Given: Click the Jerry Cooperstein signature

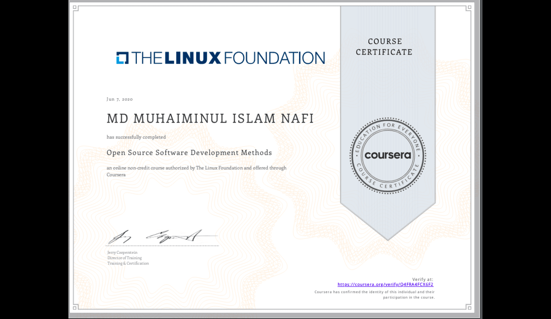Looking at the screenshot, I should [163, 237].
